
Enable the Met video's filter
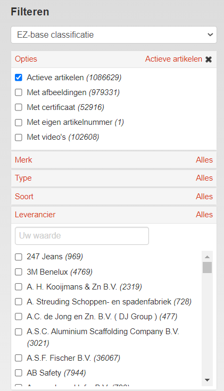[19, 137]
